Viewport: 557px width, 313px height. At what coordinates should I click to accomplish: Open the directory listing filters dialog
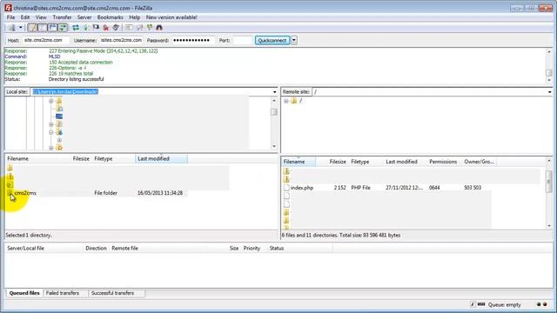pos(129,27)
